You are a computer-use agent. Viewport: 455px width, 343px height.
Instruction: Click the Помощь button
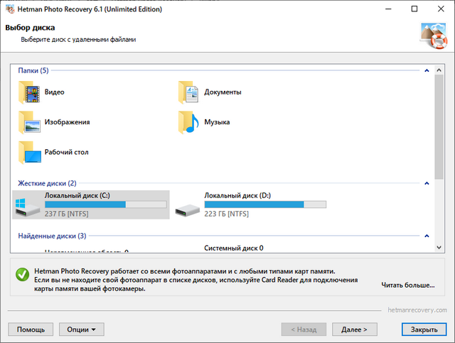pyautogui.click(x=31, y=330)
